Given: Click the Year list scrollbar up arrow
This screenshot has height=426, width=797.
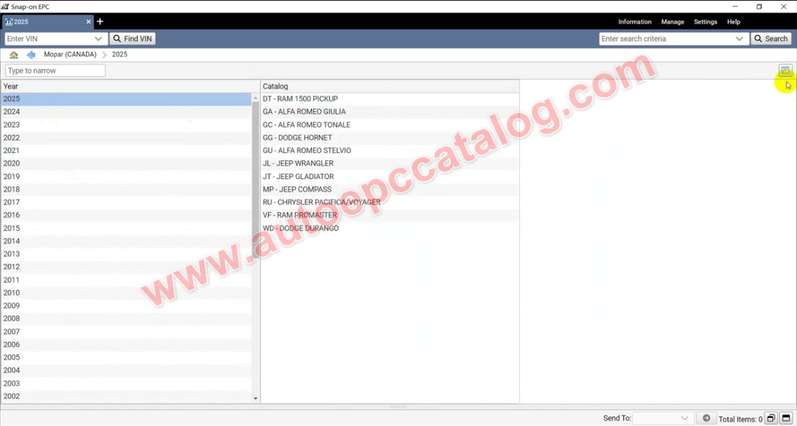Looking at the screenshot, I should coord(256,98).
